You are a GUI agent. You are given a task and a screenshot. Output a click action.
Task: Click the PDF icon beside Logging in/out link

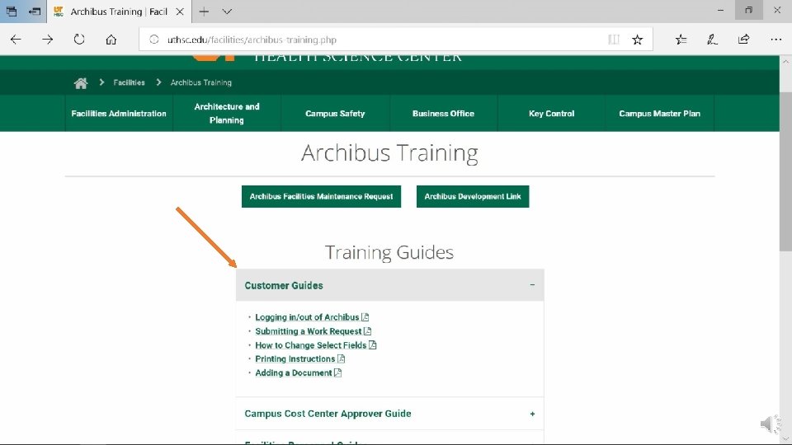click(365, 316)
